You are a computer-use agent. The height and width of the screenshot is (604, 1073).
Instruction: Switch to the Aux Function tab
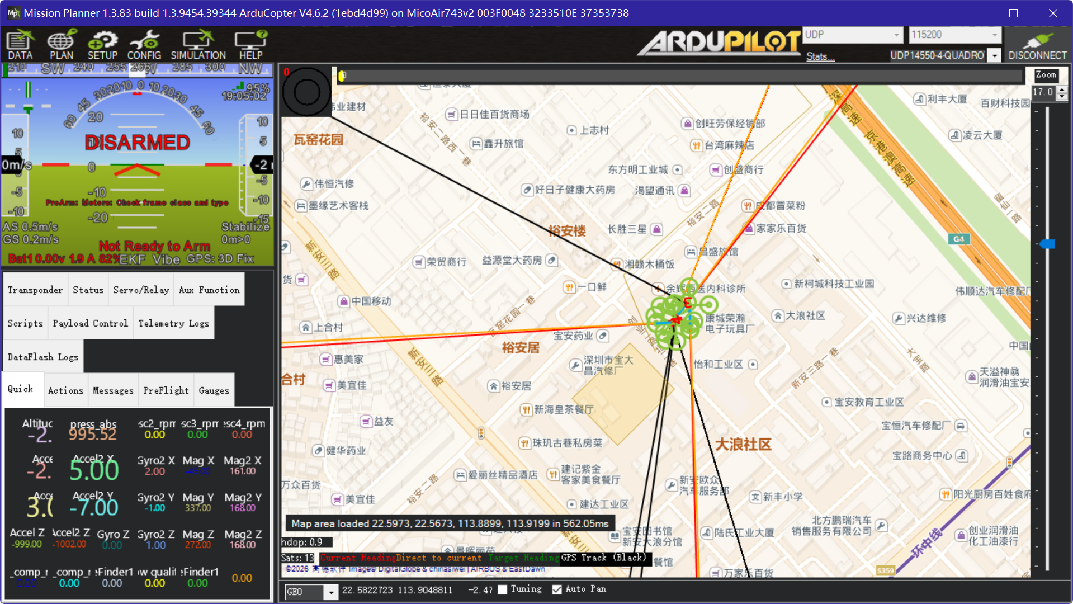[x=209, y=290]
